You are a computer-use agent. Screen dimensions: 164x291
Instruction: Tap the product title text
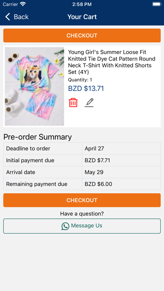pos(112,62)
